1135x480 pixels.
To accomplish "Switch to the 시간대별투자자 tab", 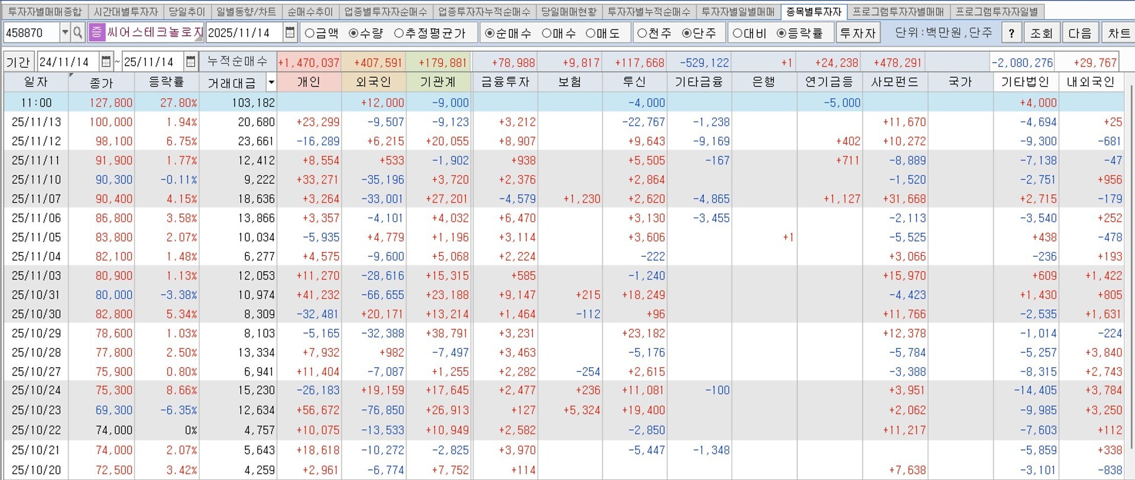I will coord(126,12).
